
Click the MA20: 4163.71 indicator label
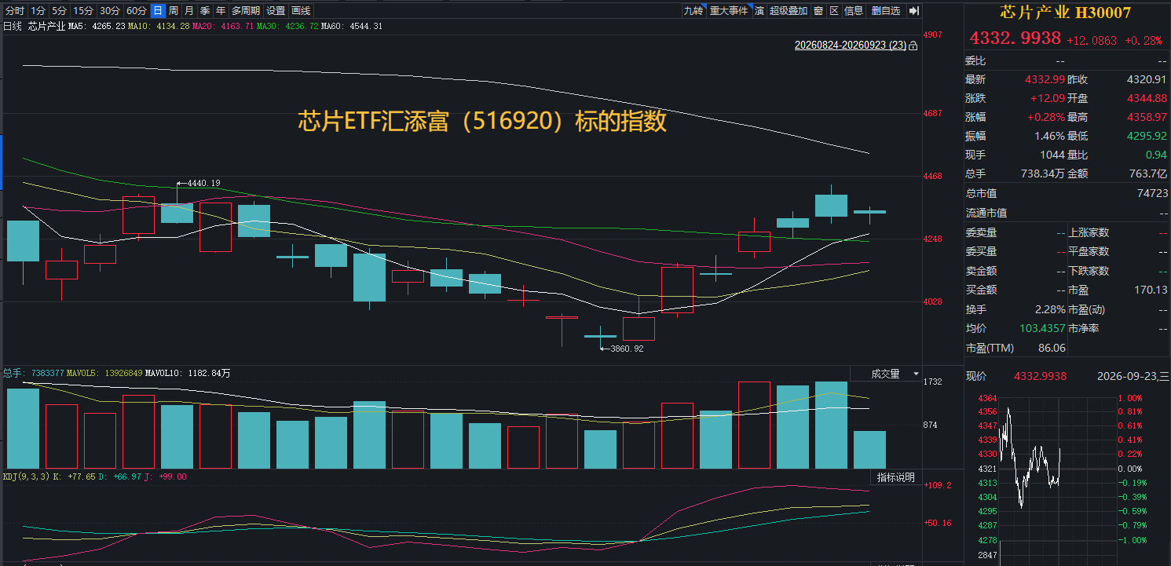coord(223,26)
